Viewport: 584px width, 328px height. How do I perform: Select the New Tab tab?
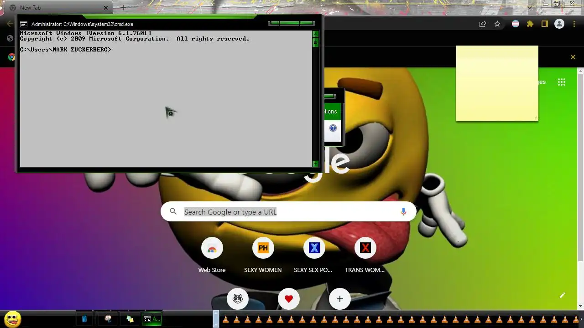click(x=57, y=8)
